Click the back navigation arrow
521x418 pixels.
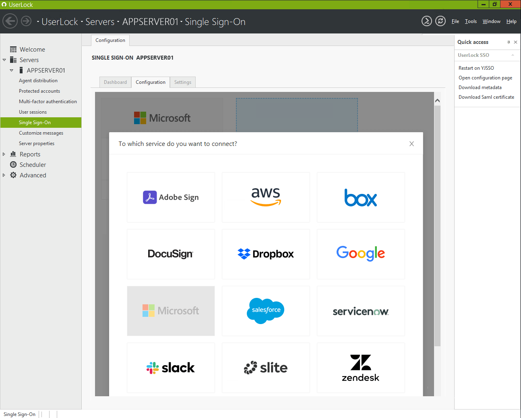pyautogui.click(x=10, y=21)
